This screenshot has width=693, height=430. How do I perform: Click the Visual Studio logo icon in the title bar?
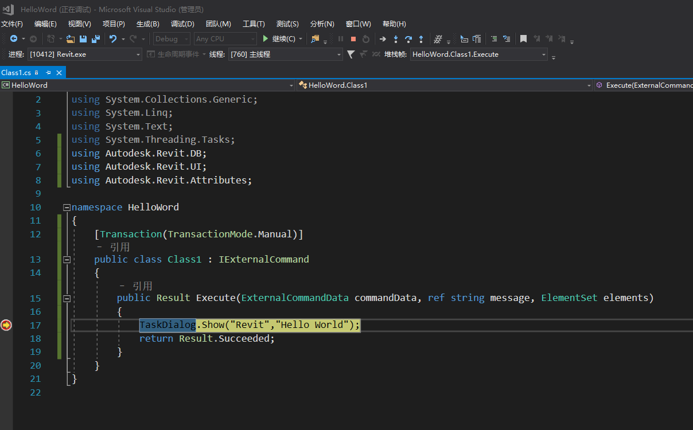coord(8,9)
